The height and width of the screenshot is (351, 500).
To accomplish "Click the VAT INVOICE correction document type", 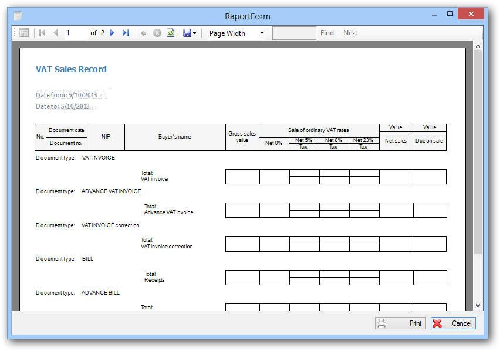I will (x=110, y=225).
